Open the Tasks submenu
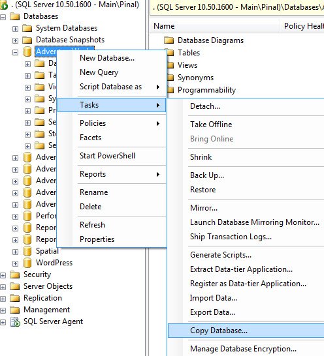This screenshot has height=356, width=324. (x=112, y=105)
